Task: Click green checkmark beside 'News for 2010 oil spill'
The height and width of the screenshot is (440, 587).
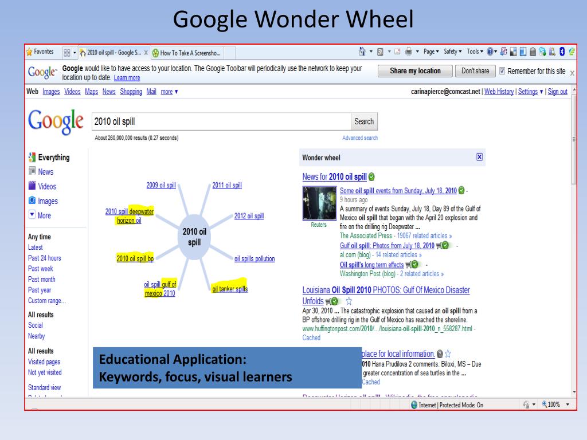Action: point(371,176)
